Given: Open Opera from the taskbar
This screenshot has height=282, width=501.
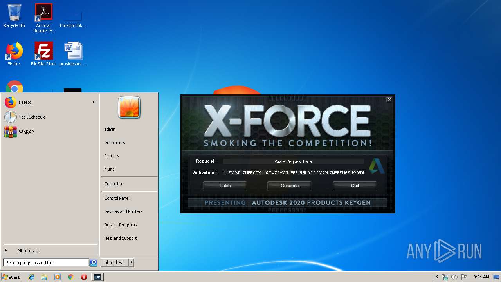Looking at the screenshot, I should (84, 277).
